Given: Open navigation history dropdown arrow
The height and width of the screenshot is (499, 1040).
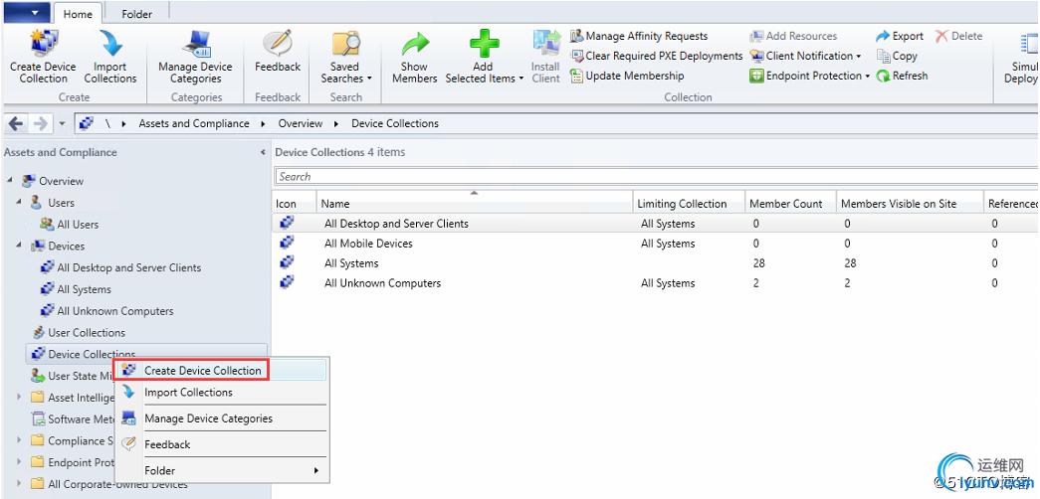Looking at the screenshot, I should point(62,123).
